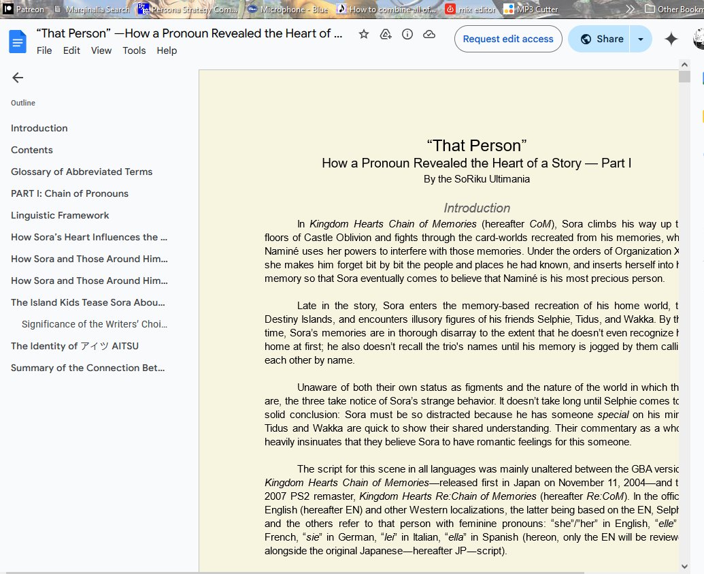Image resolution: width=704 pixels, height=574 pixels.
Task: Open the View menu
Action: [101, 50]
